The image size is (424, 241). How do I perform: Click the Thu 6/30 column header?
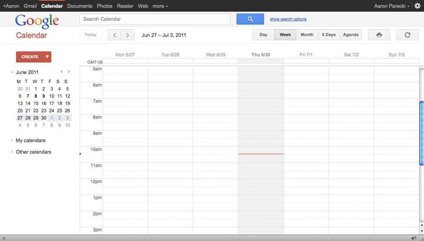(x=260, y=55)
